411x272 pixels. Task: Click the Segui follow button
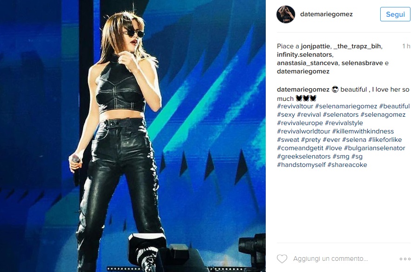(x=395, y=14)
